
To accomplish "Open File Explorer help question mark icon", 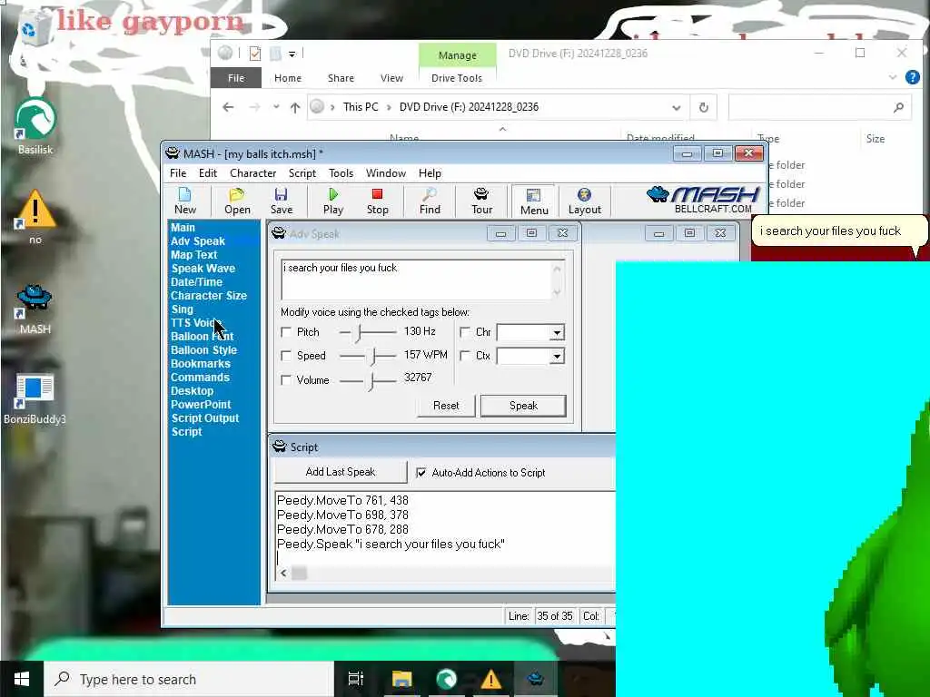I will pyautogui.click(x=912, y=77).
